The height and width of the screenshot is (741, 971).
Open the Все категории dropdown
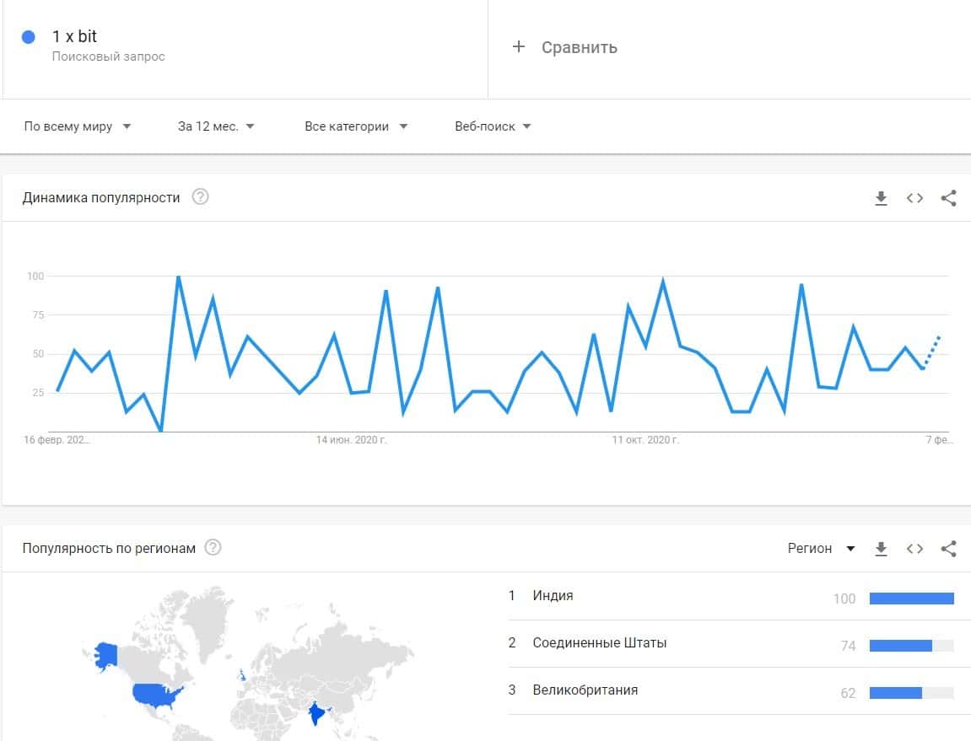[x=355, y=126]
